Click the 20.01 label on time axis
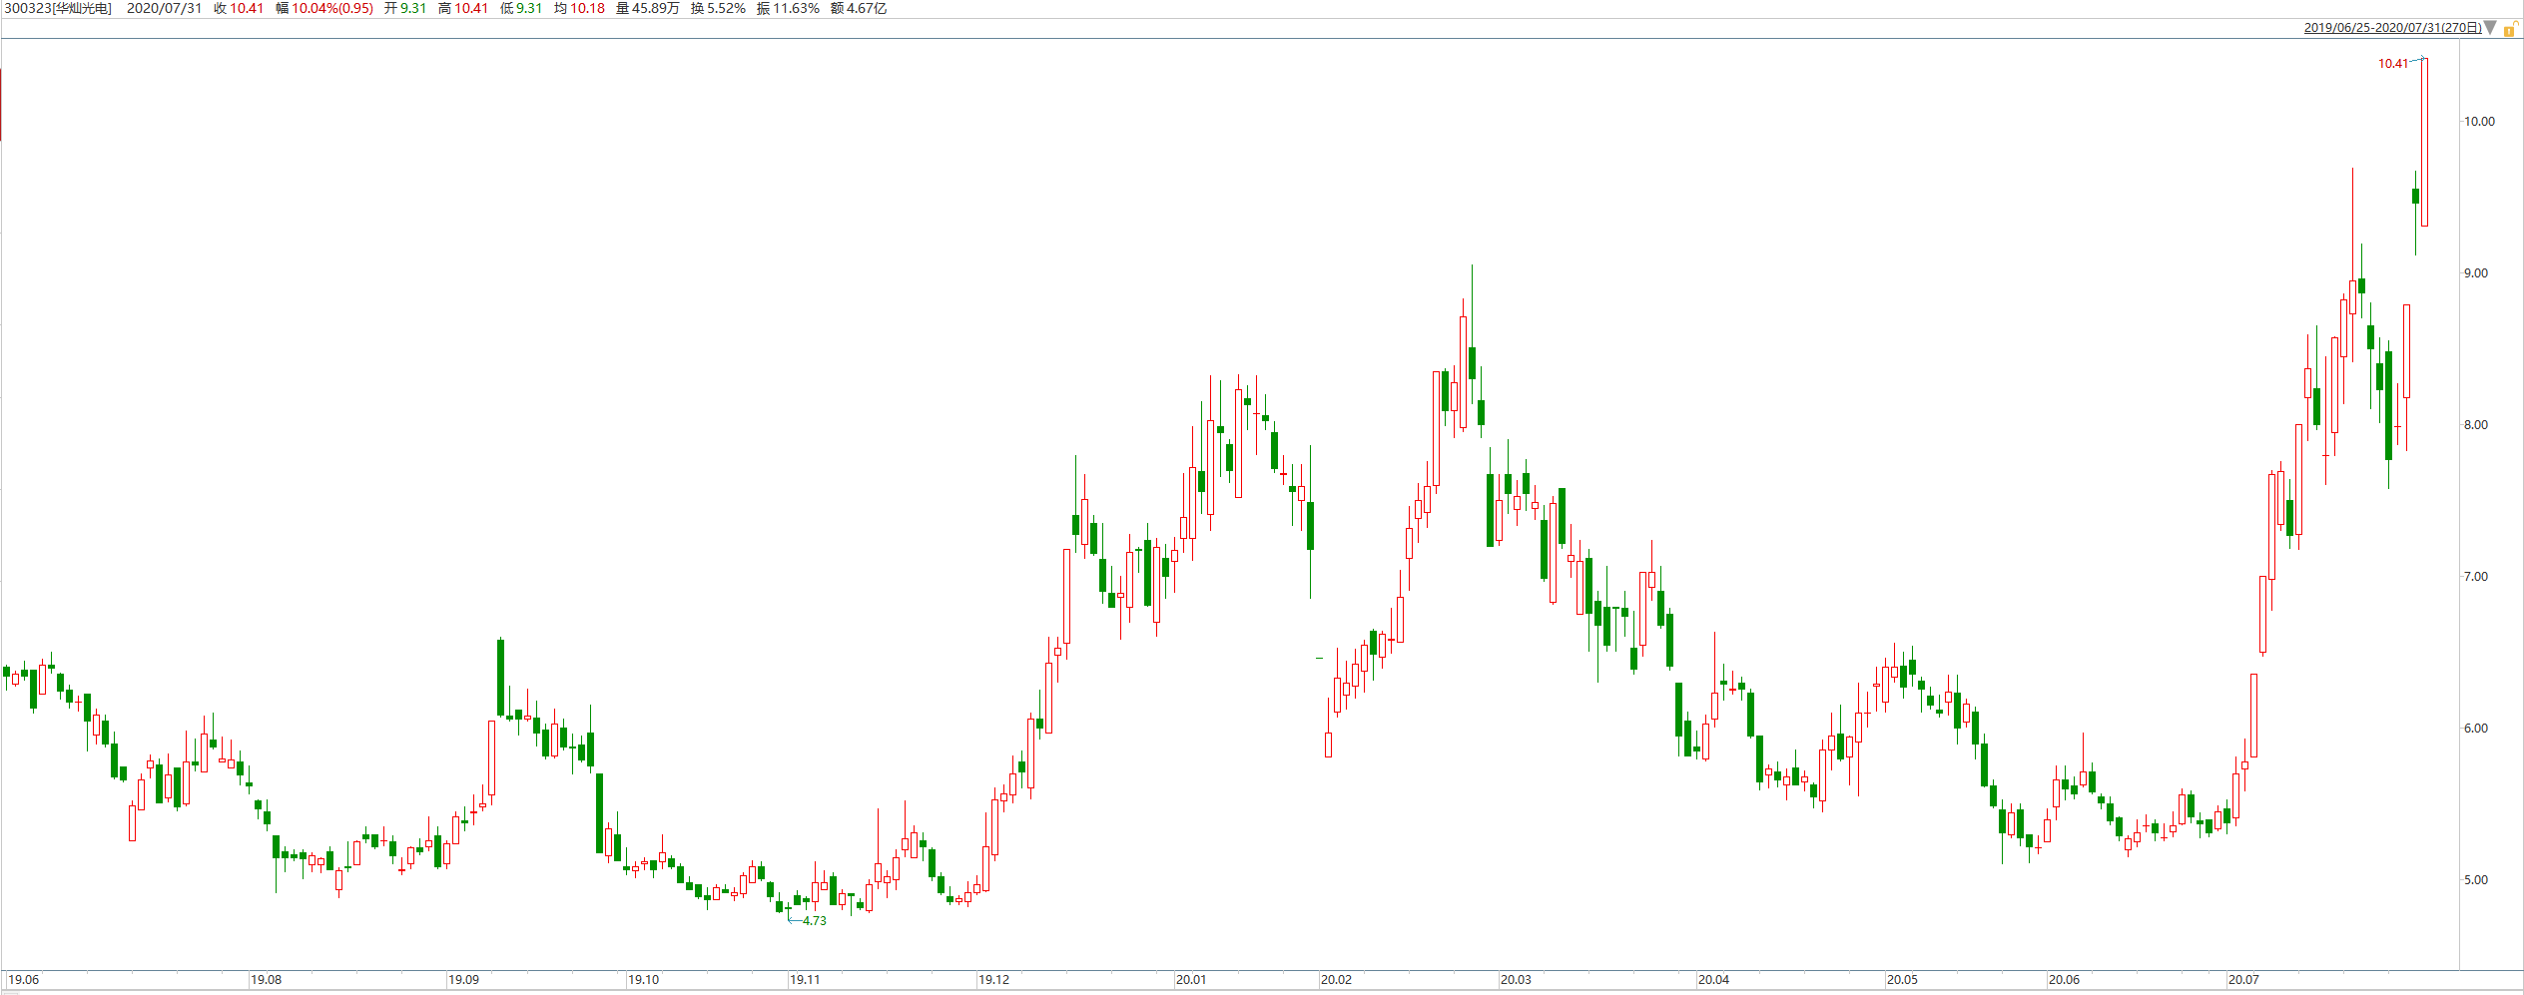Image resolution: width=2524 pixels, height=995 pixels. (x=1191, y=980)
